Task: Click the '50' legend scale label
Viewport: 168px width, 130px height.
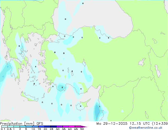Action: coord(82,129)
